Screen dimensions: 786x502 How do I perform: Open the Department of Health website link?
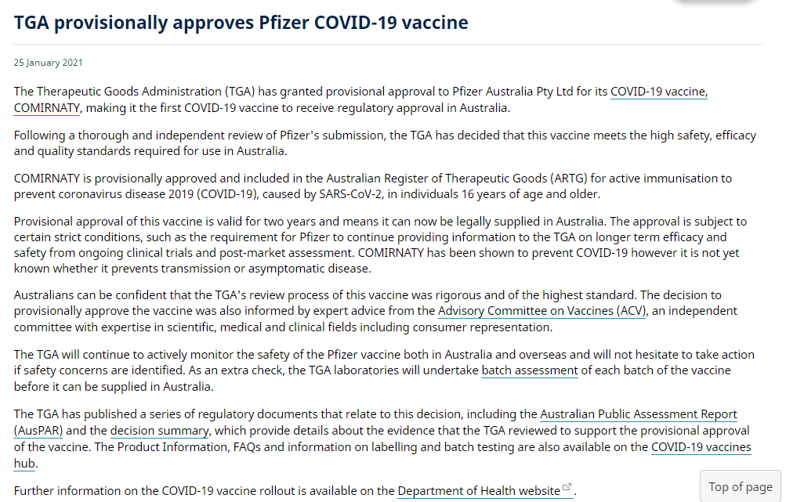click(x=478, y=491)
